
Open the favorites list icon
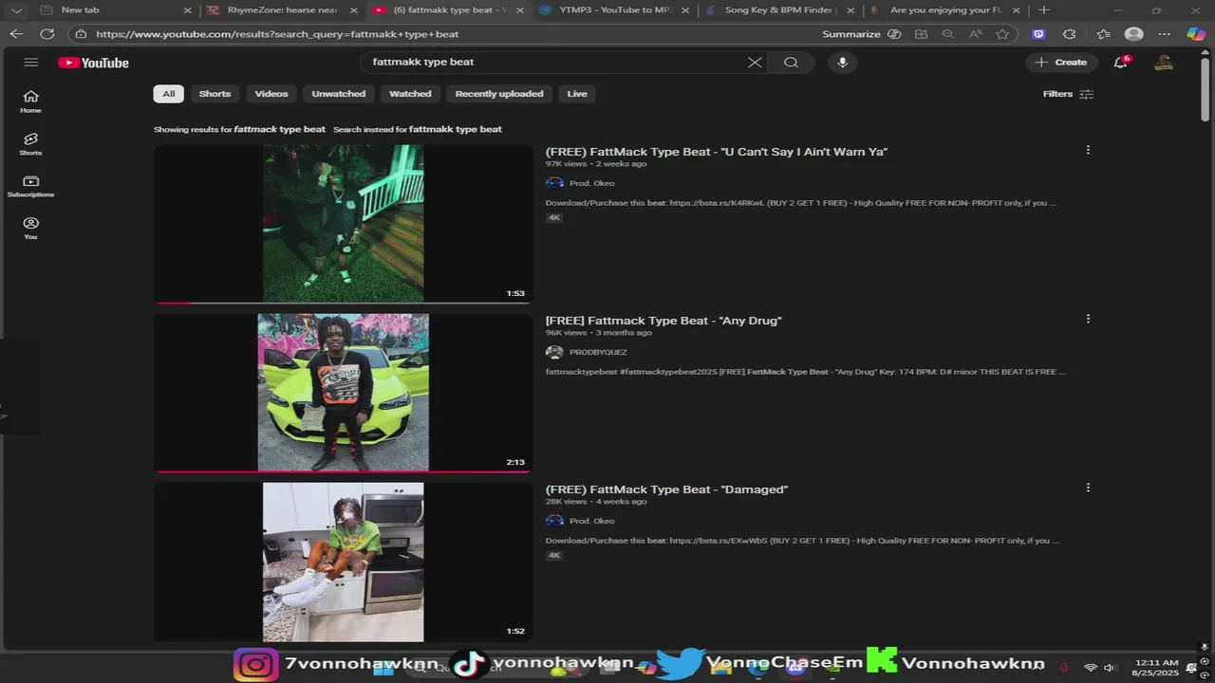pos(1103,34)
